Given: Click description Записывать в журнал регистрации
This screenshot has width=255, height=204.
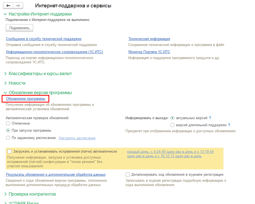Looking at the screenshot, I should [176, 183].
